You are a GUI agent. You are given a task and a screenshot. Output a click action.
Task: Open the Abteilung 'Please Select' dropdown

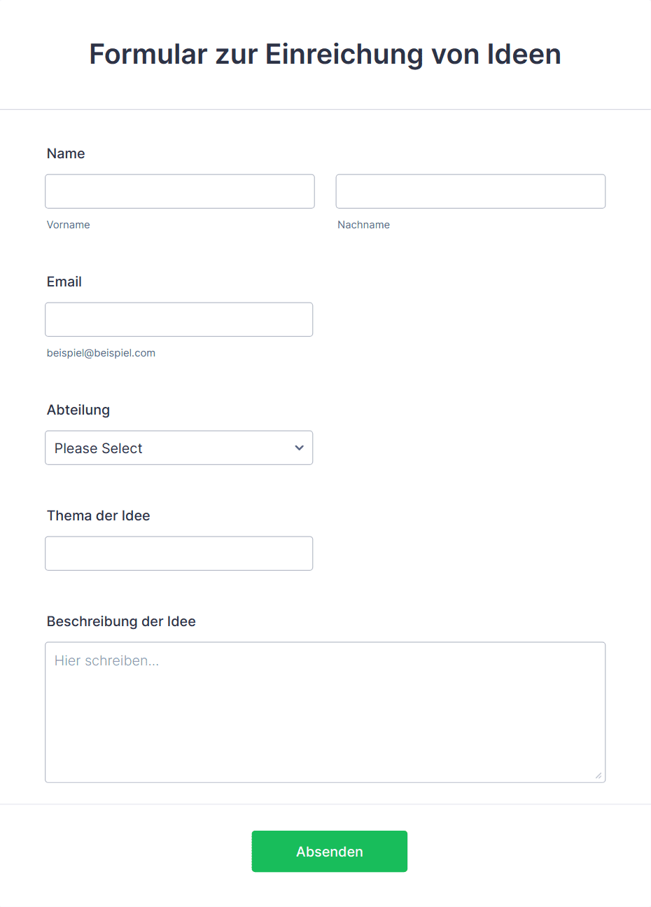[179, 448]
